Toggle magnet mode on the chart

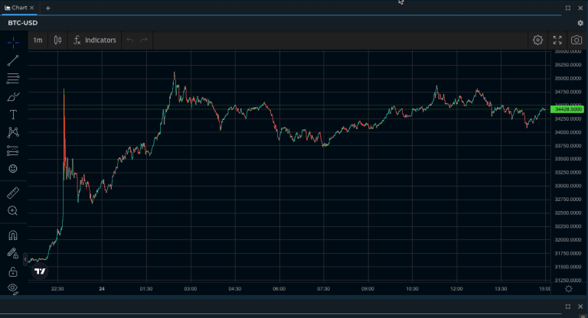pos(13,235)
